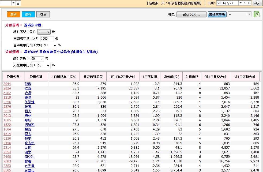Open the 籌碼集中比例 percentage dropdown
The width and height of the screenshot is (263, 172).
(x=55, y=46)
